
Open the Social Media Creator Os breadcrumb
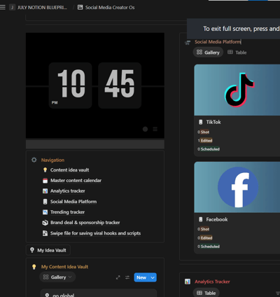click(x=110, y=8)
